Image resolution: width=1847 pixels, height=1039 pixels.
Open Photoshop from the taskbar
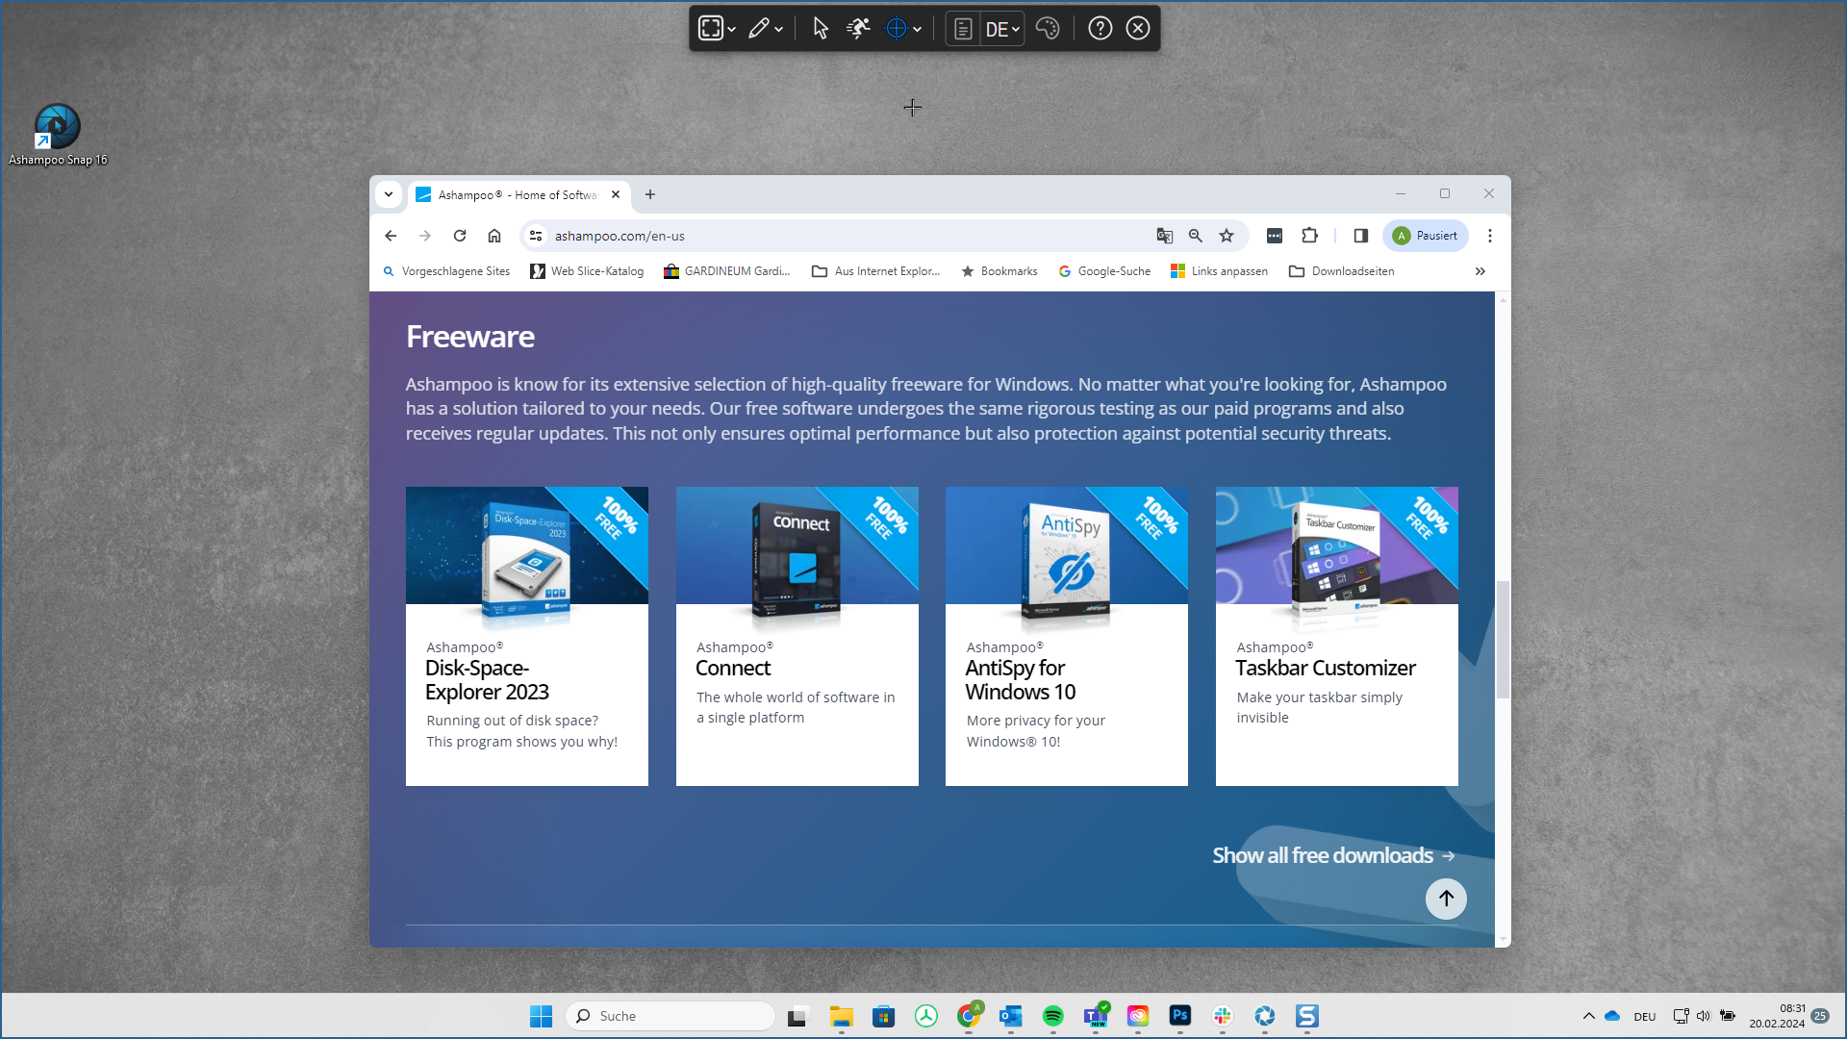click(x=1180, y=1016)
